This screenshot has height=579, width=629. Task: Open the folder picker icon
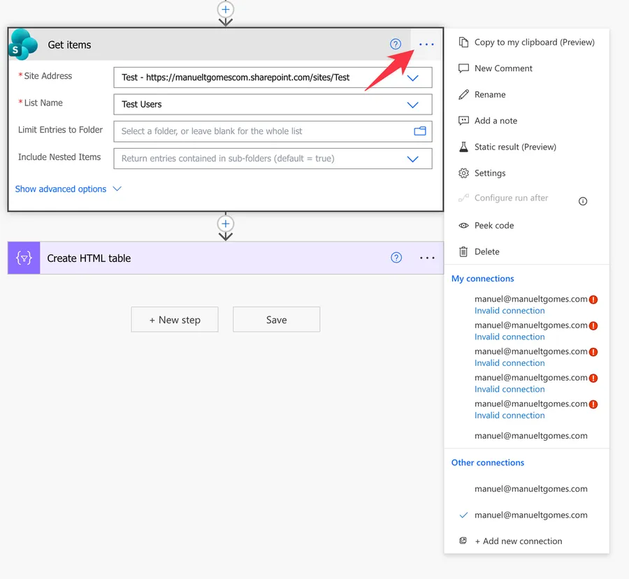tap(420, 131)
